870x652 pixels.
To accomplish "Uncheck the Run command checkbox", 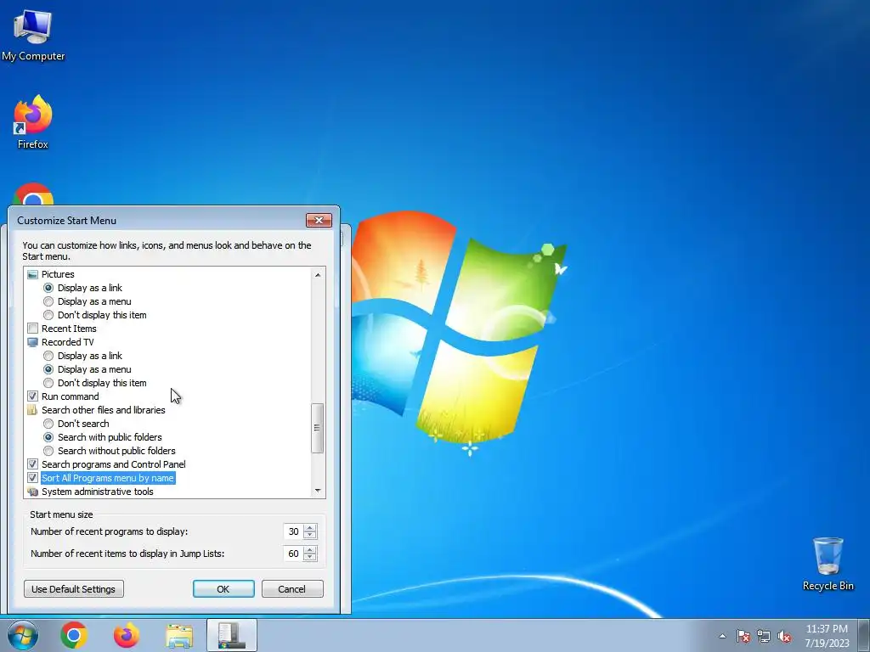I will click(33, 396).
